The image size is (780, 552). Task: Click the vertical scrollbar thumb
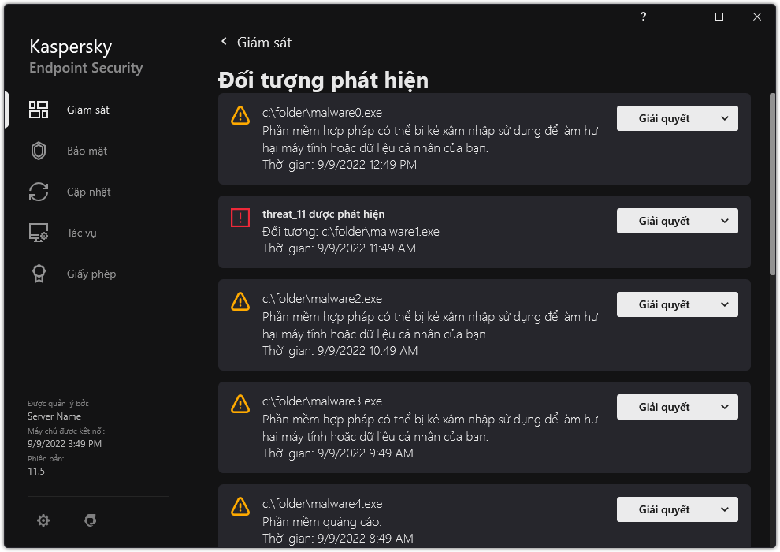[x=772, y=184]
